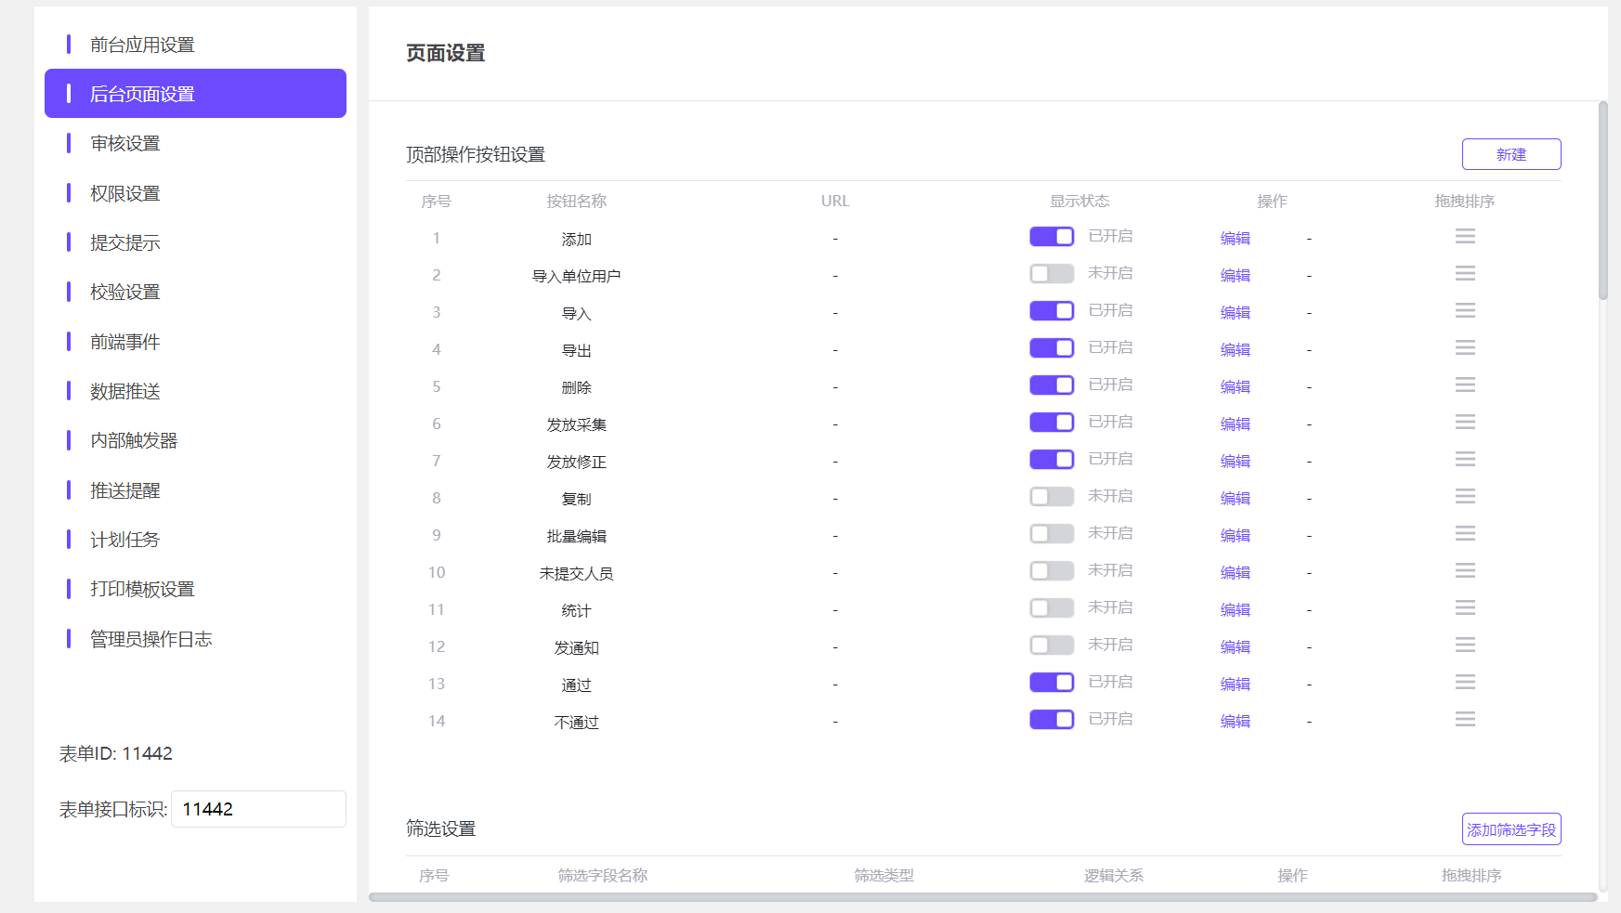Click drag-sort handle for 添加 row
Screen dimensions: 1621x913
(1465, 237)
